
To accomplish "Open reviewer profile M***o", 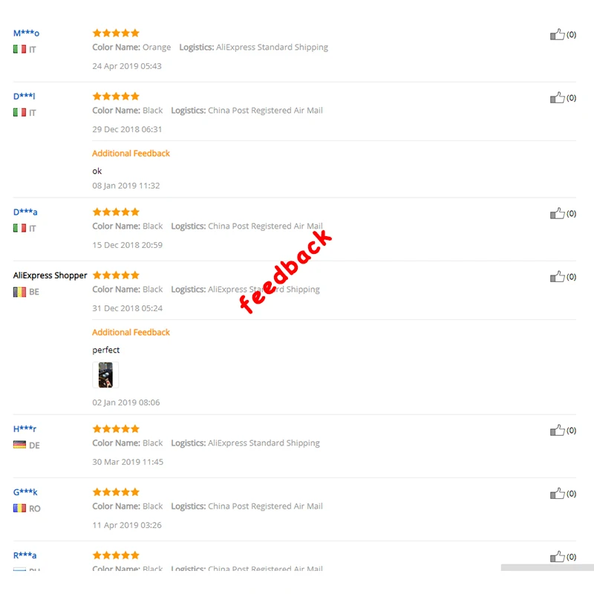I will coord(26,33).
